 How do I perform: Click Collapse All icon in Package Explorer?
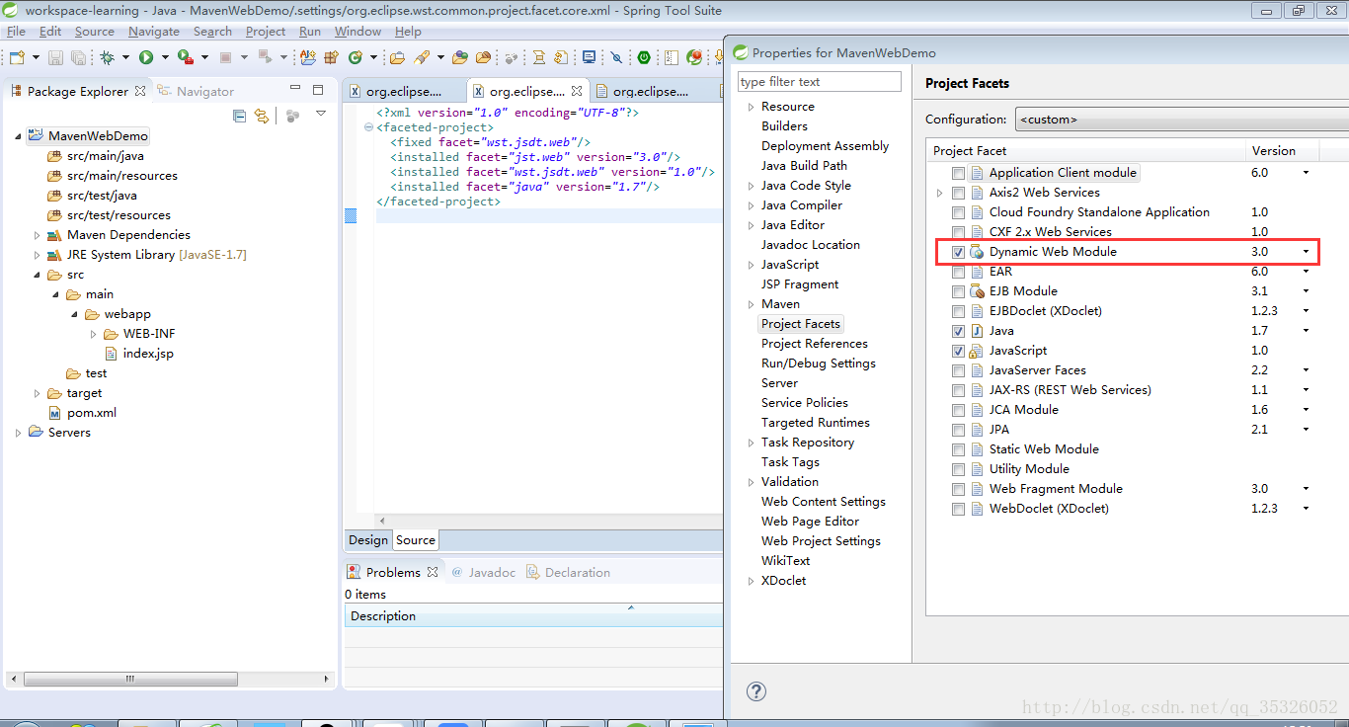tap(239, 116)
